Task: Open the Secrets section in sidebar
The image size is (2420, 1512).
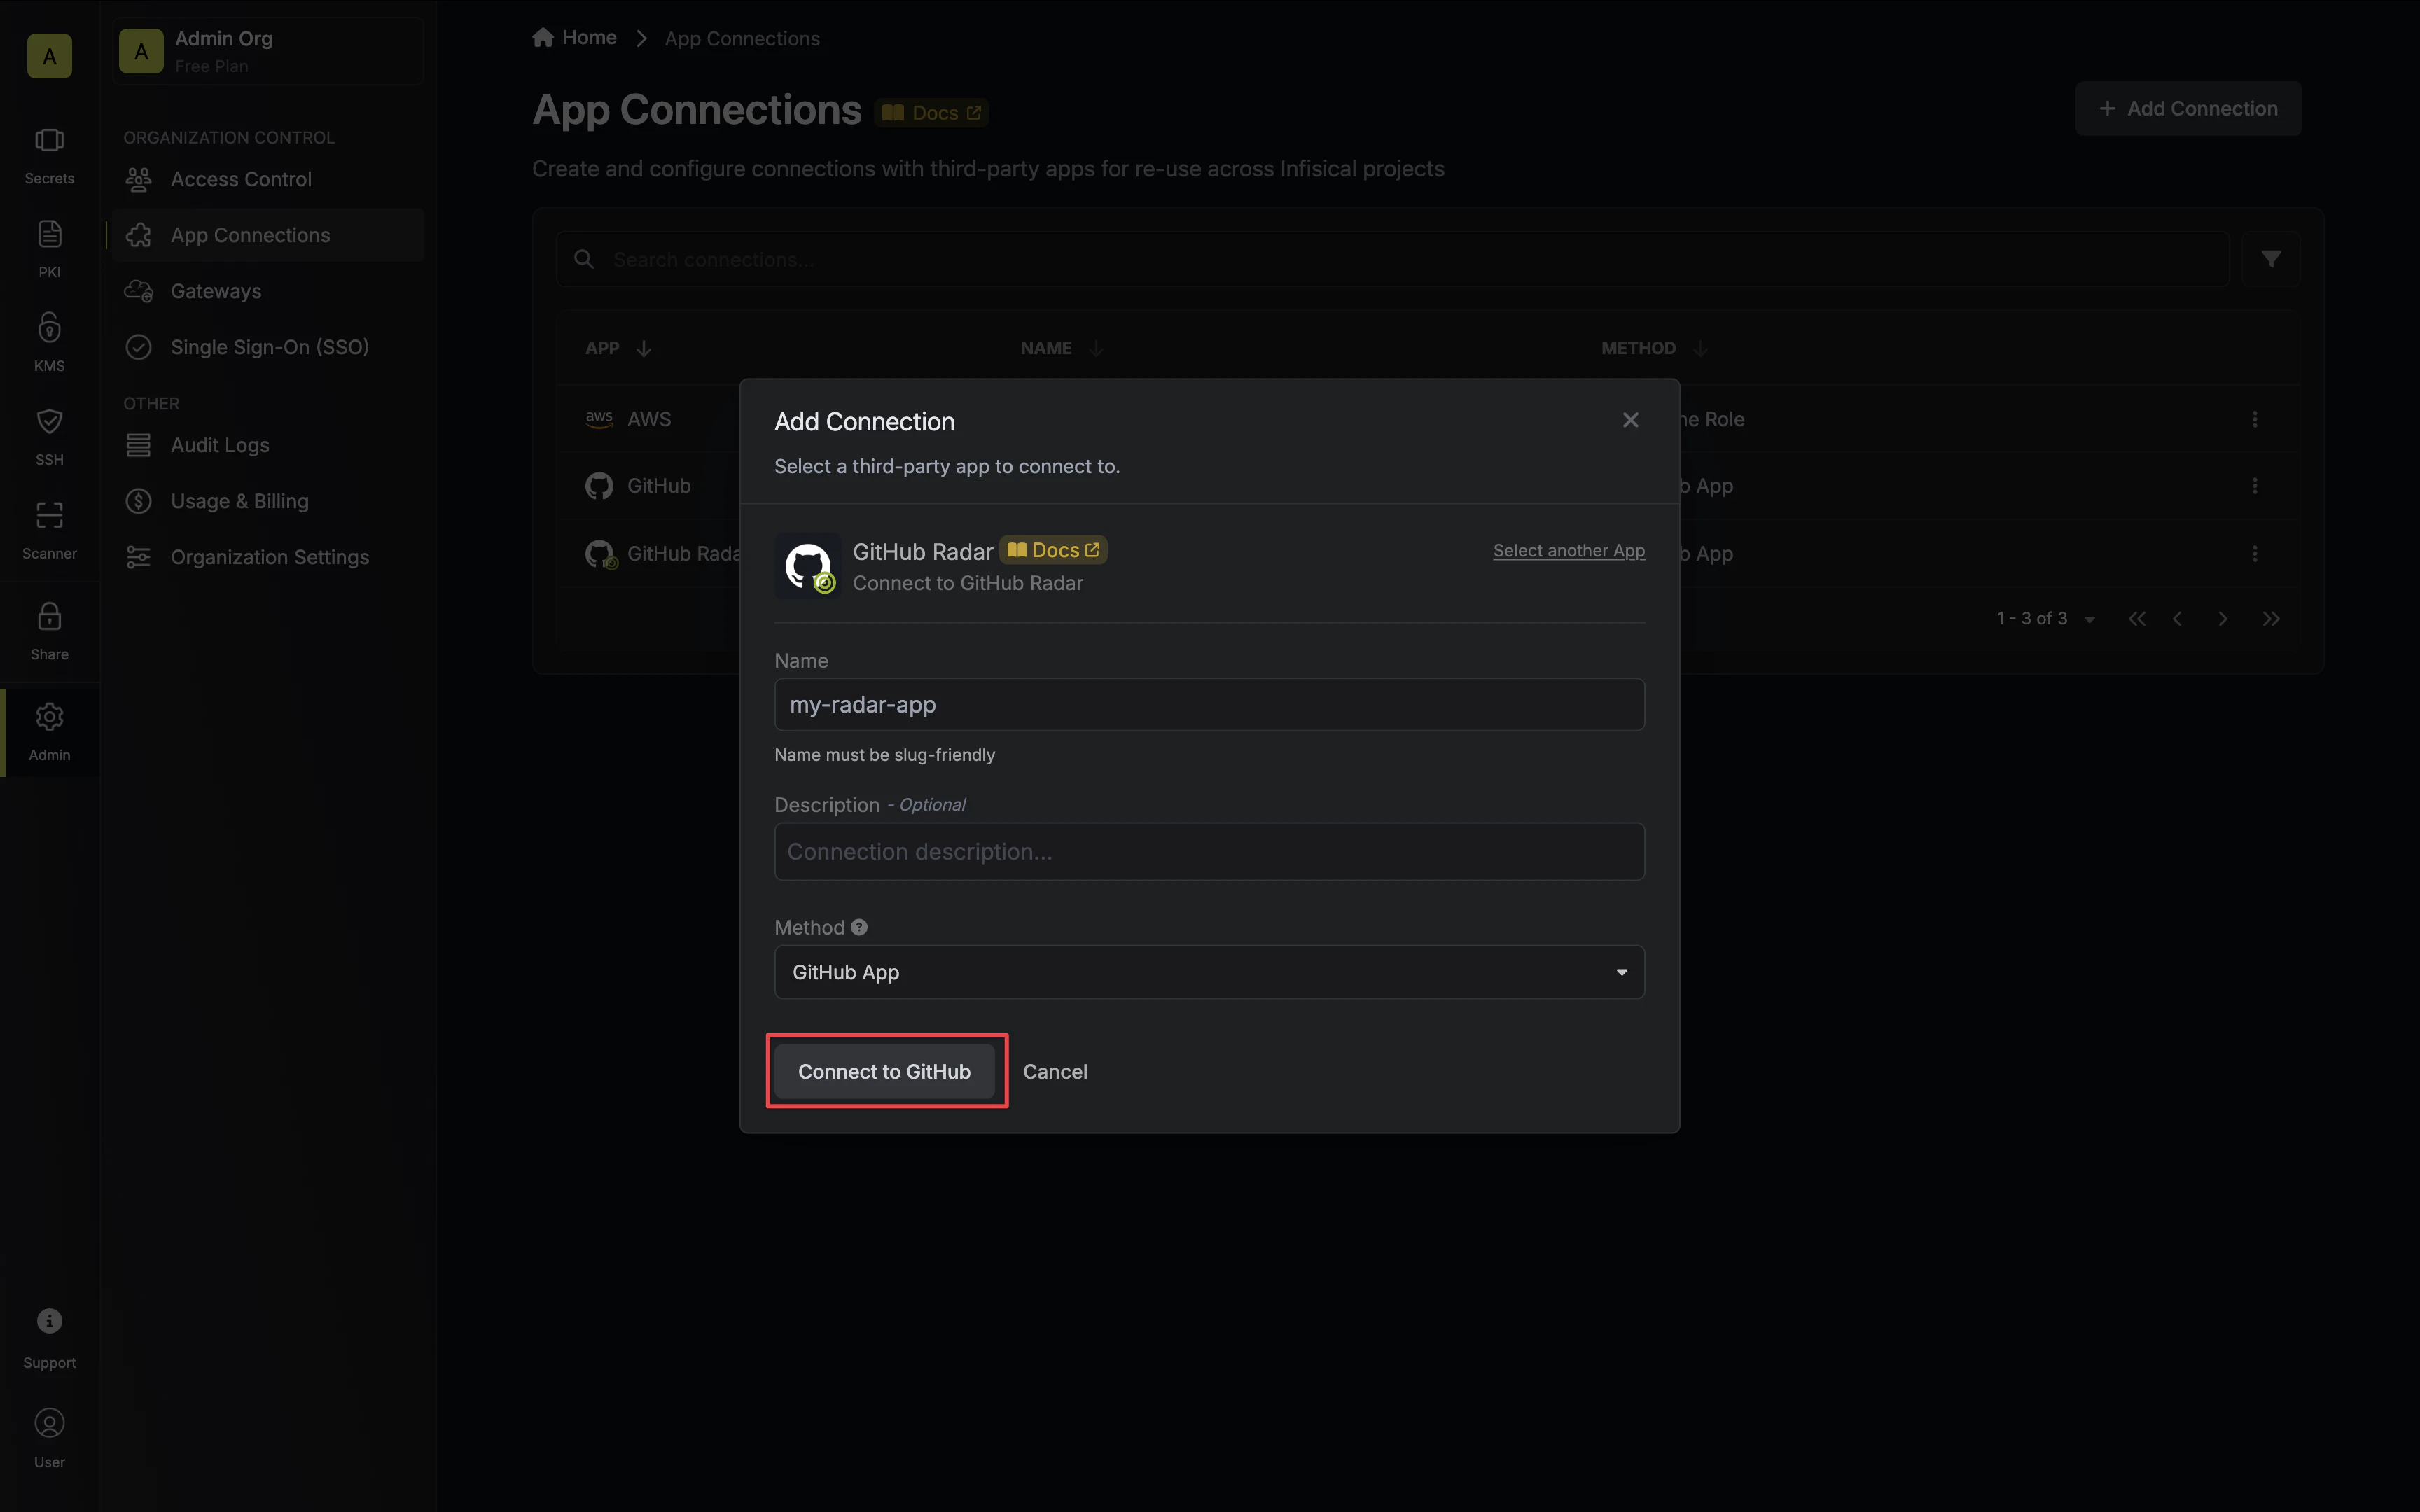Action: pyautogui.click(x=49, y=156)
